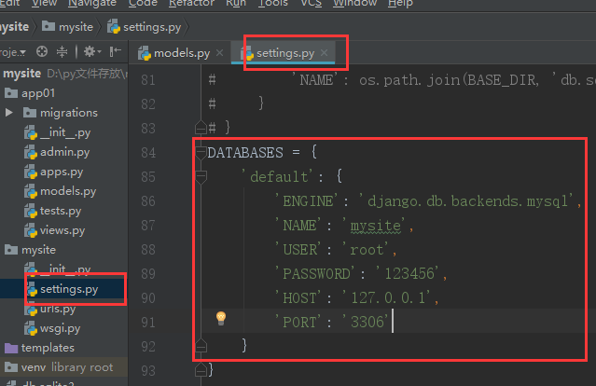596x386 pixels.
Task: Collapse 'default' dict fold marker line 85
Action: pyautogui.click(x=201, y=176)
